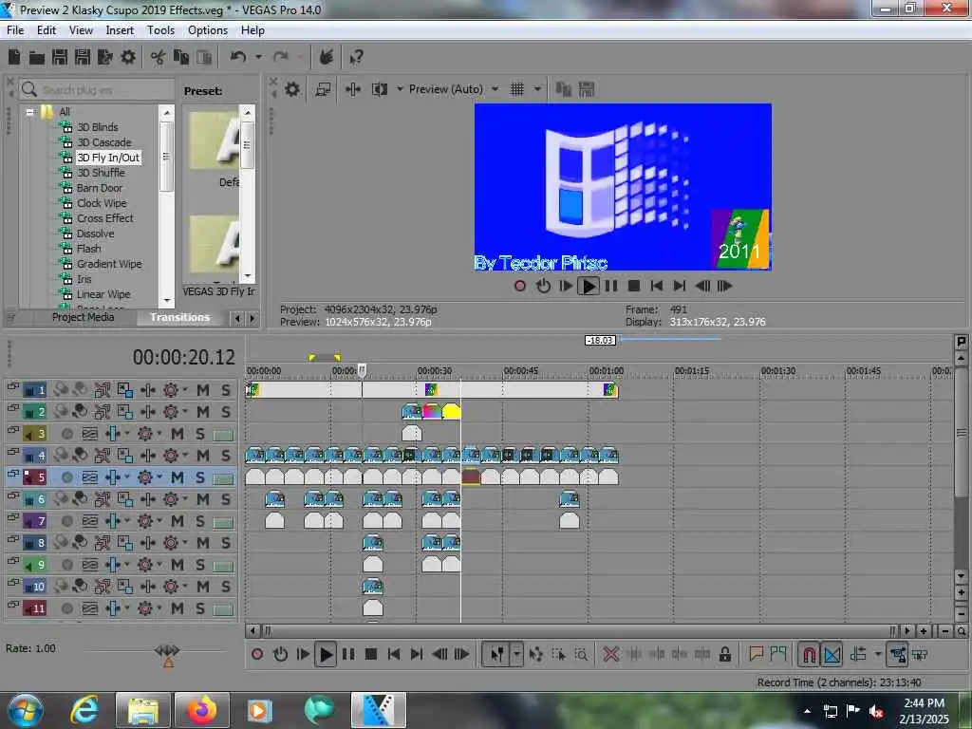The height and width of the screenshot is (729, 972).
Task: Click the record button on timeline transport
Action: [257, 654]
